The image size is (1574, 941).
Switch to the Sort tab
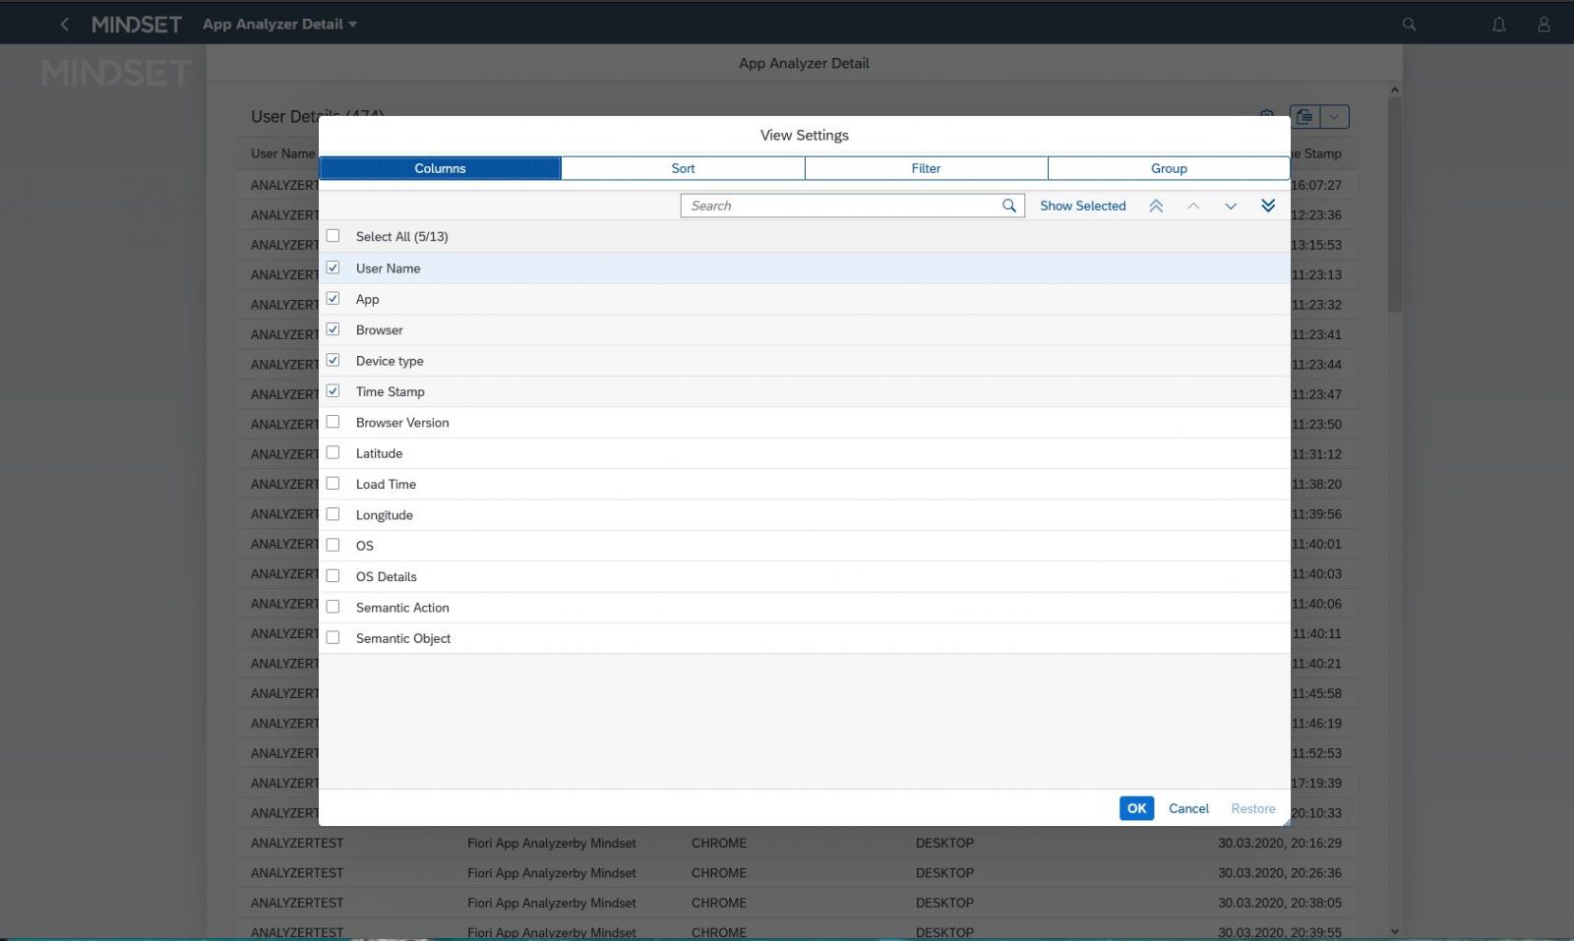point(683,168)
